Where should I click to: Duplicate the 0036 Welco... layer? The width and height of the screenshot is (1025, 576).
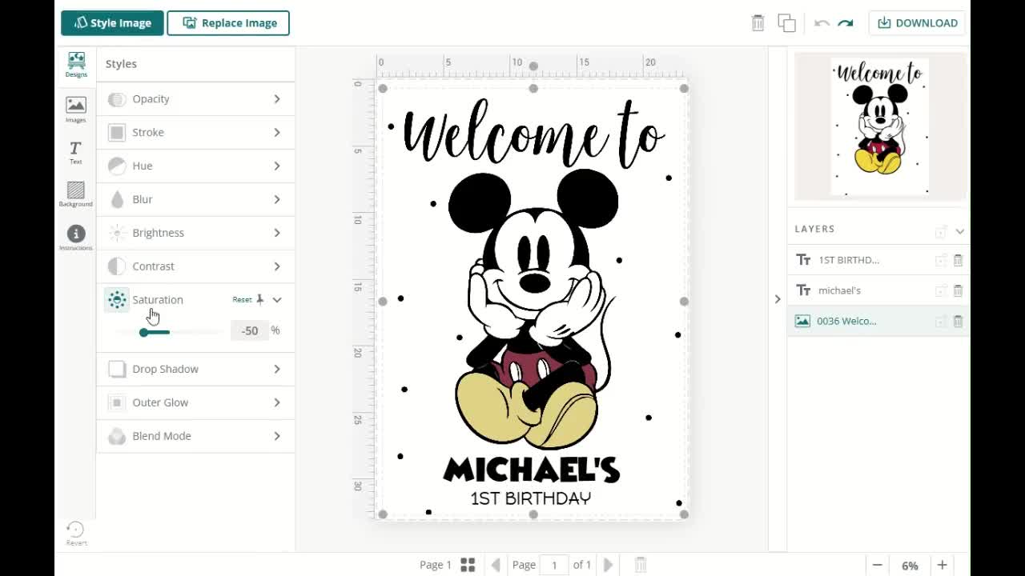[941, 321]
